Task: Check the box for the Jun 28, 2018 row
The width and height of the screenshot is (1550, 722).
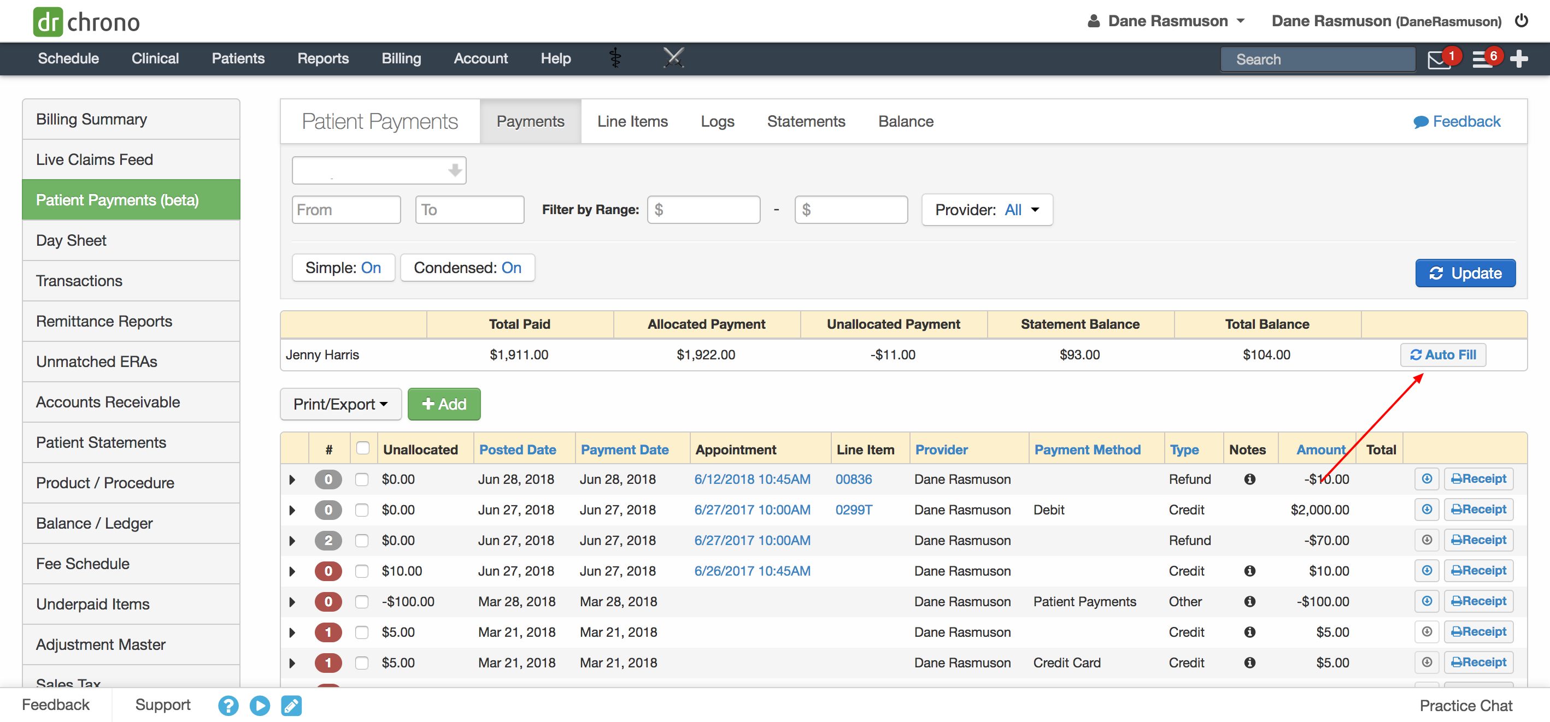Action: click(361, 480)
